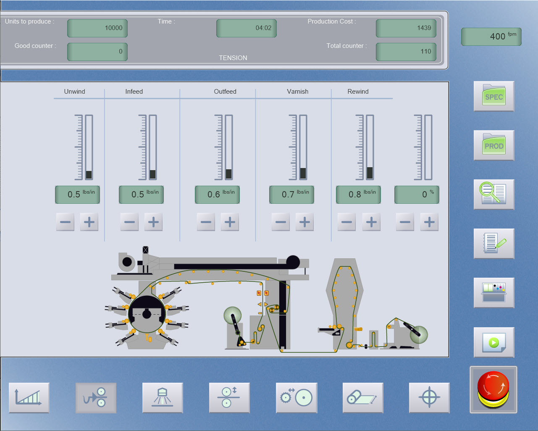Click the 400 fpm speed display
Viewport: 538px width, 431px height.
pyautogui.click(x=491, y=37)
